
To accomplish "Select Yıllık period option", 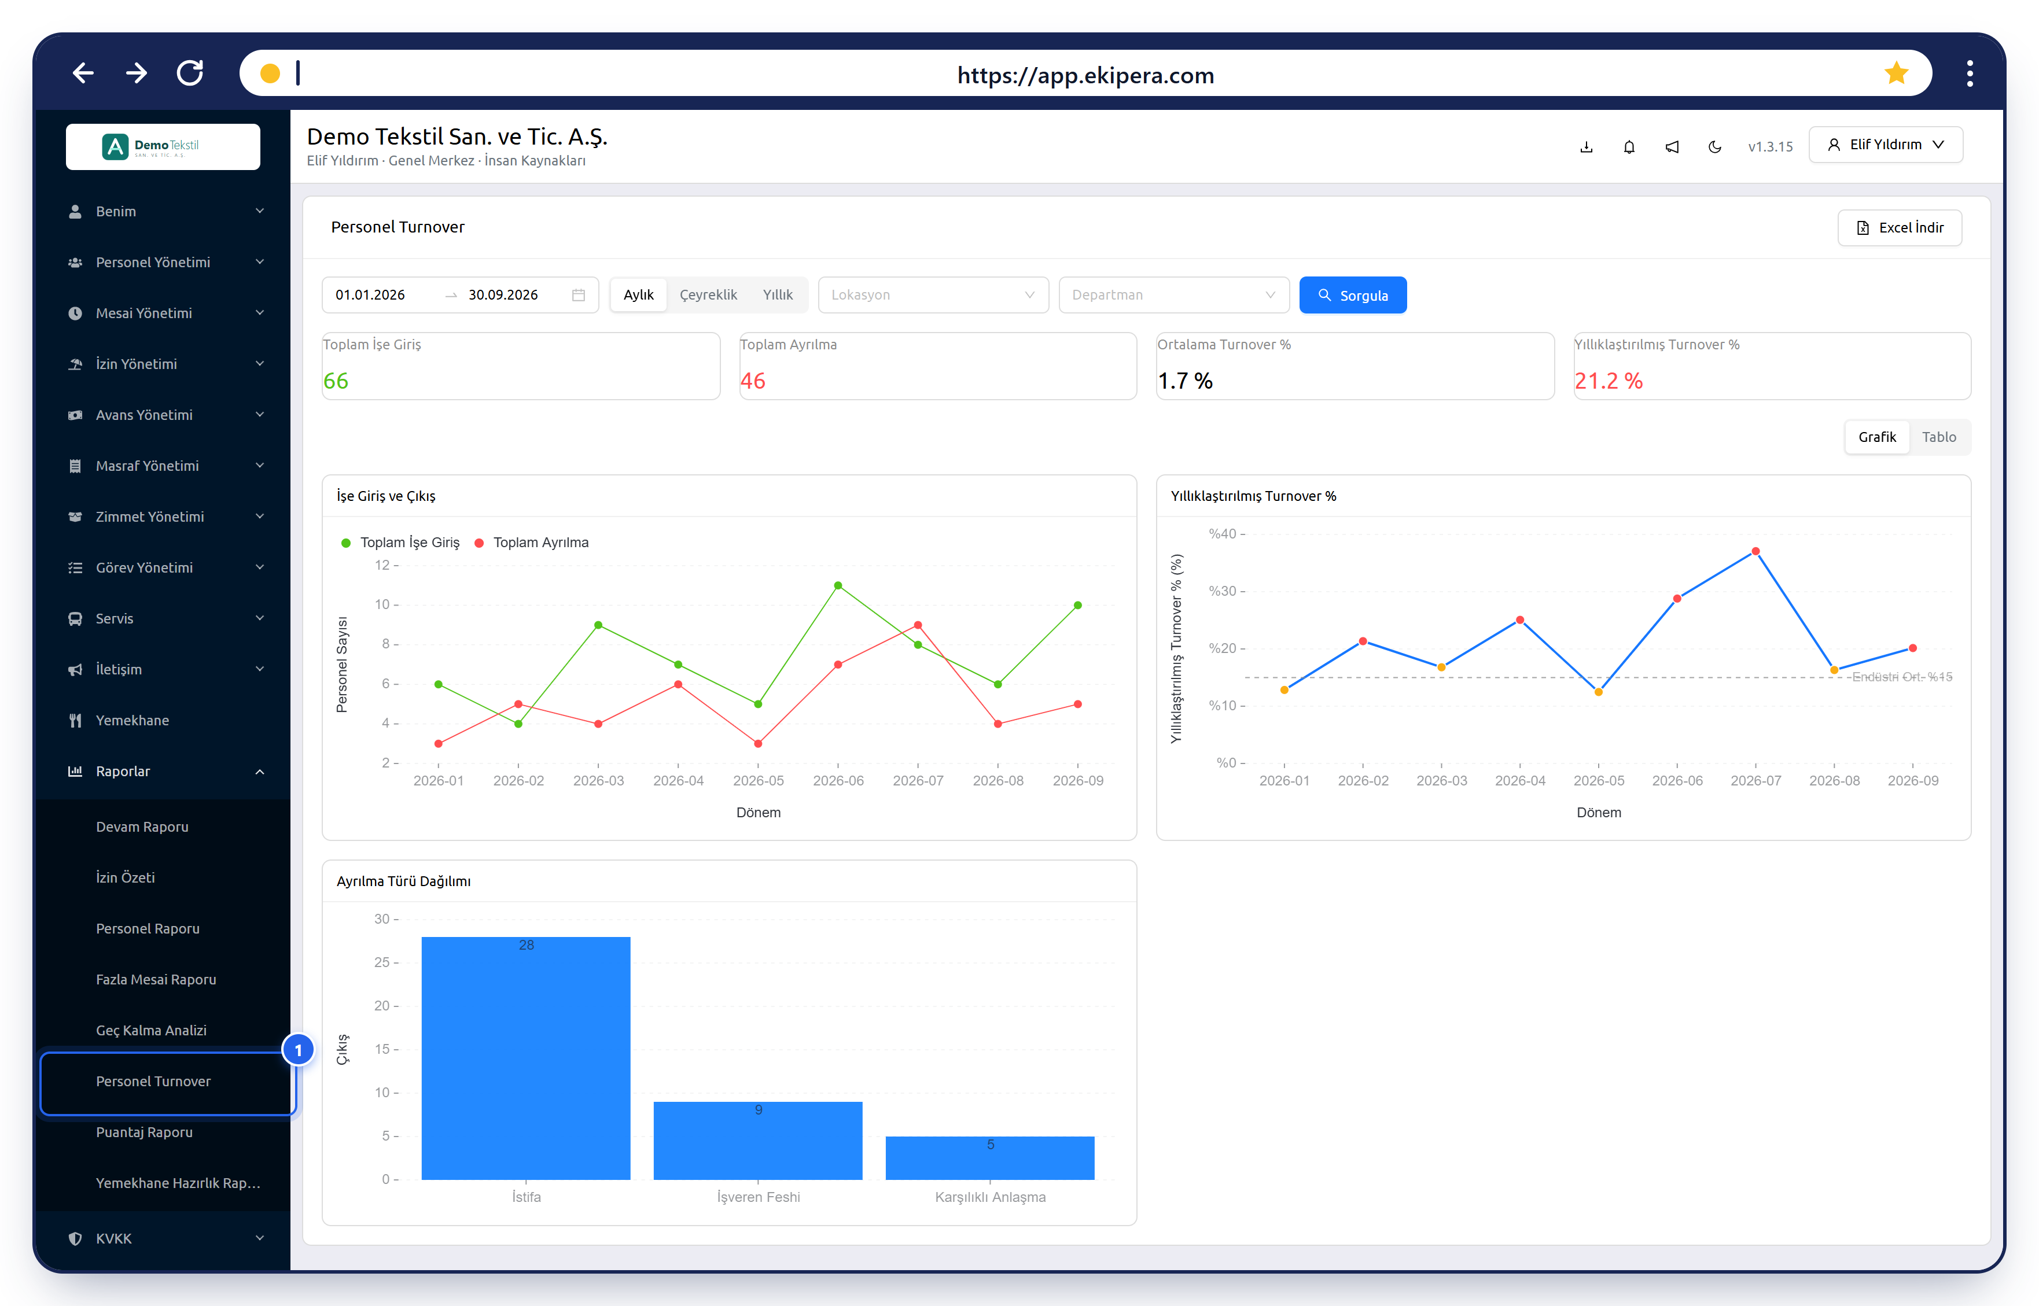I will [778, 295].
